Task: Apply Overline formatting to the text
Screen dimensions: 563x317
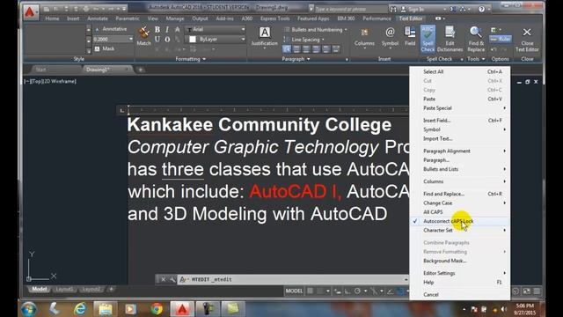Action: 167,39
